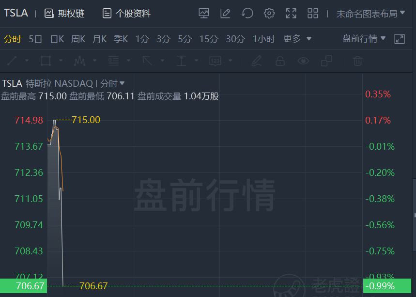
Task: Click the right edge scrollbar handle
Action: tap(415, 215)
